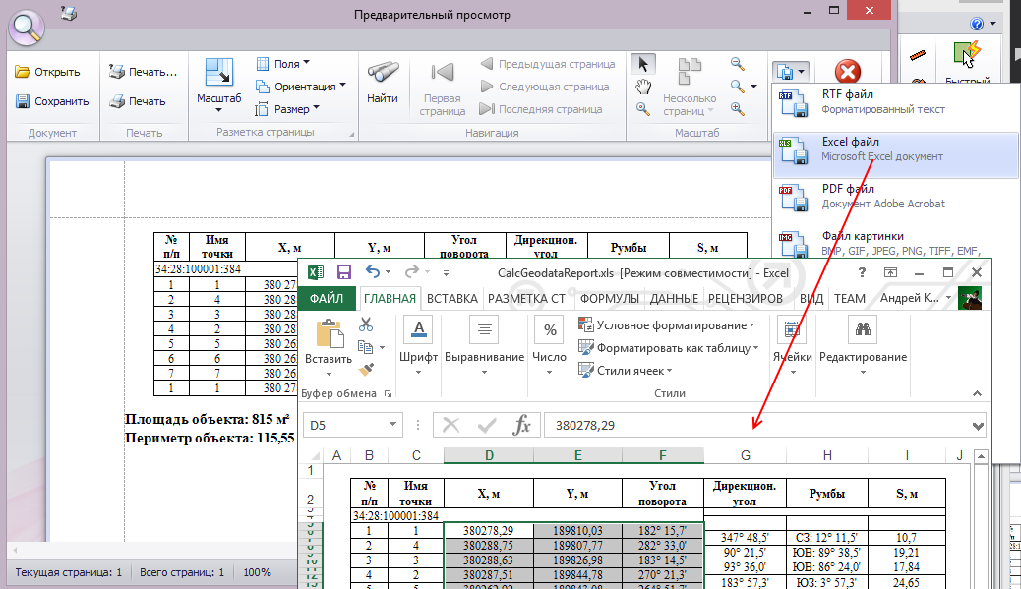Click Excel Cut scissors icon
Screen dimensions: 1021x589
366,324
